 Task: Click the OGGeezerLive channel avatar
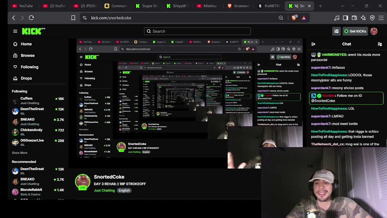[x=15, y=143]
